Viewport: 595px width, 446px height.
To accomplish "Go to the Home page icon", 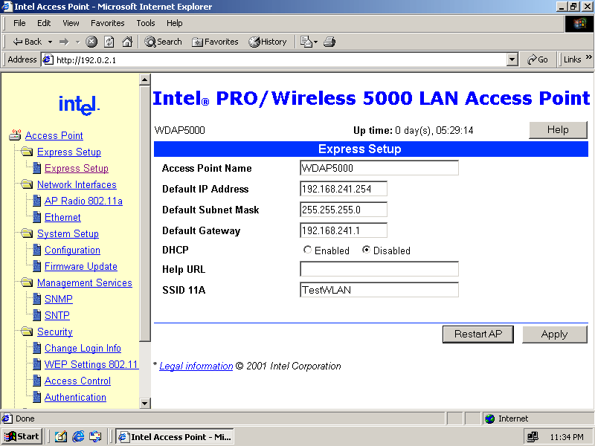I will click(x=127, y=42).
